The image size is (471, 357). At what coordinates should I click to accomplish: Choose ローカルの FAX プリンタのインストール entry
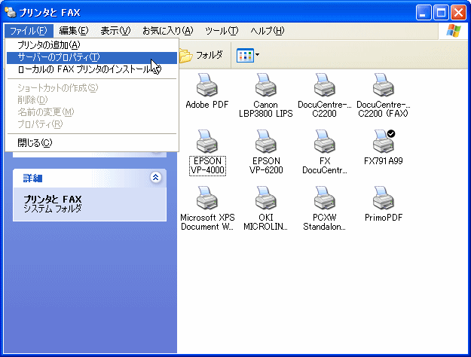[x=92, y=69]
